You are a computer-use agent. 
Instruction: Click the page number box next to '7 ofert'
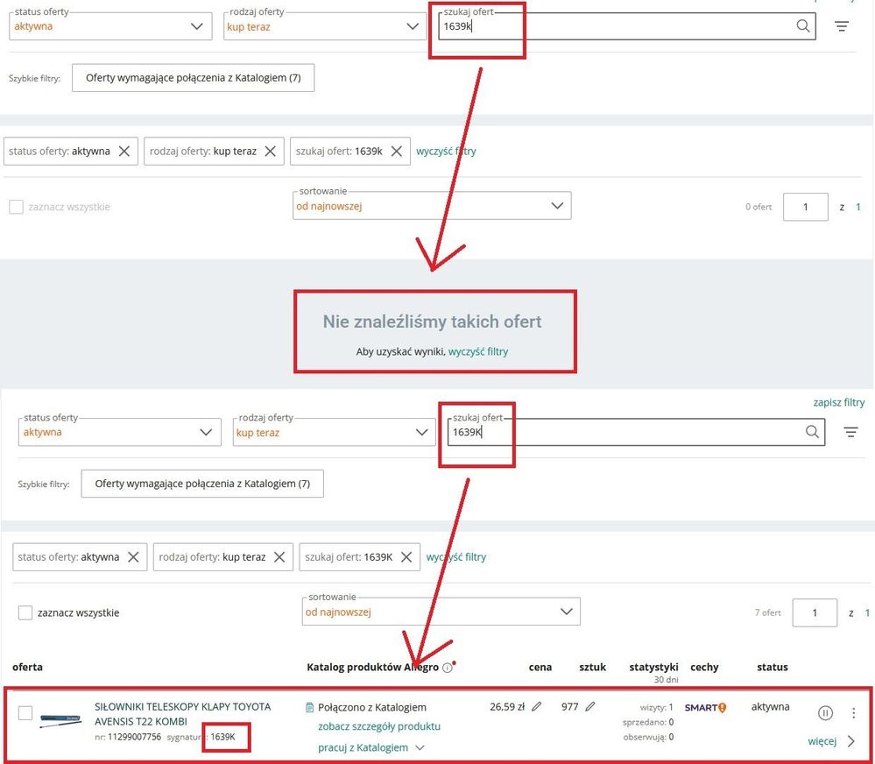click(815, 612)
